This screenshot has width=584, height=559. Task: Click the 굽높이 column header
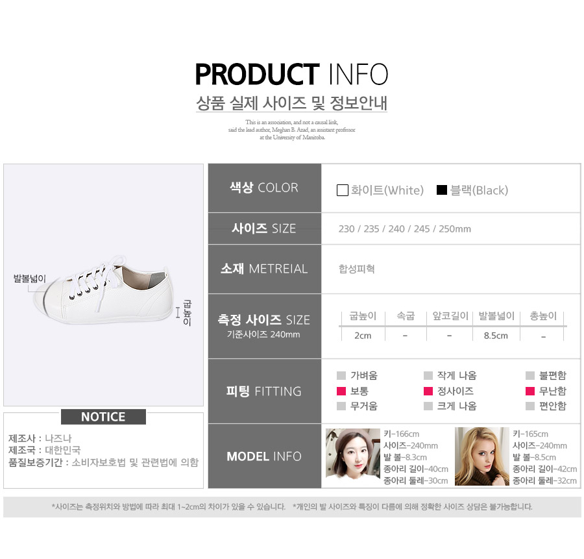363,316
